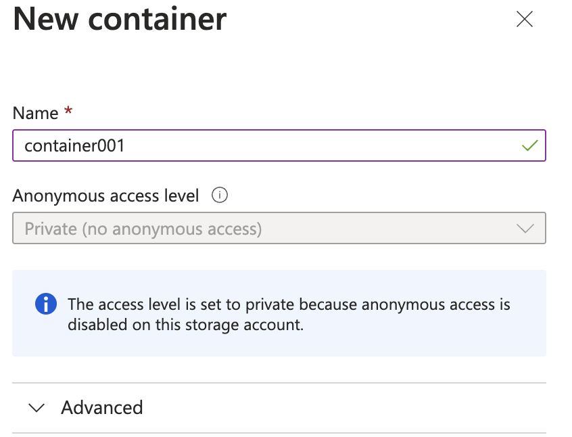Click the New container heading
Screen dimensions: 572x437
pyautogui.click(x=120, y=19)
